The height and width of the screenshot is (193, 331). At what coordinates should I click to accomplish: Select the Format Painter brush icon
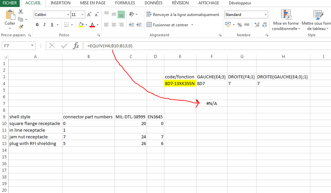point(21,26)
